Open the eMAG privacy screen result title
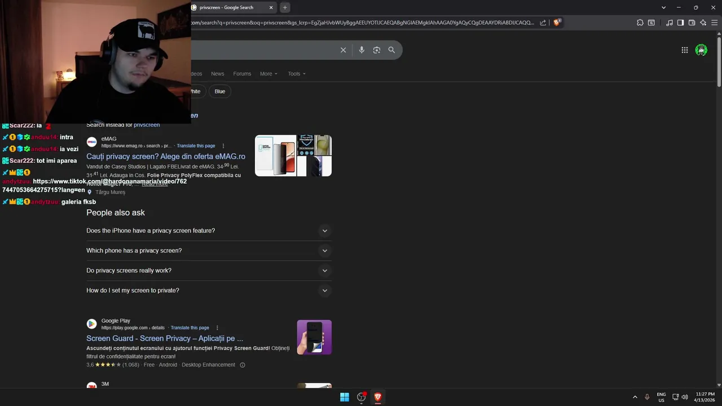 166,156
